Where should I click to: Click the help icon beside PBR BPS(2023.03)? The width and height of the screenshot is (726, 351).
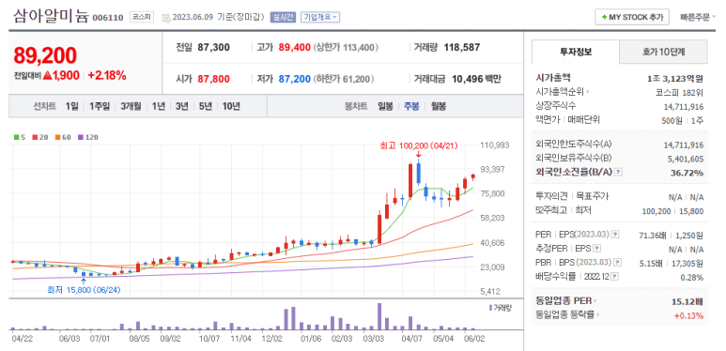coord(617,262)
